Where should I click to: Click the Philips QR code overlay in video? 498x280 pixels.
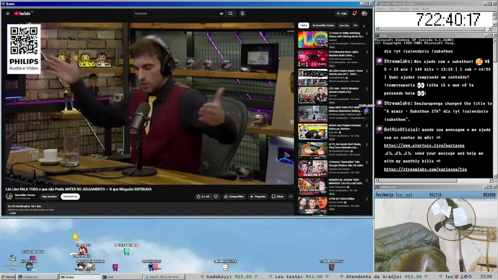coord(24,49)
